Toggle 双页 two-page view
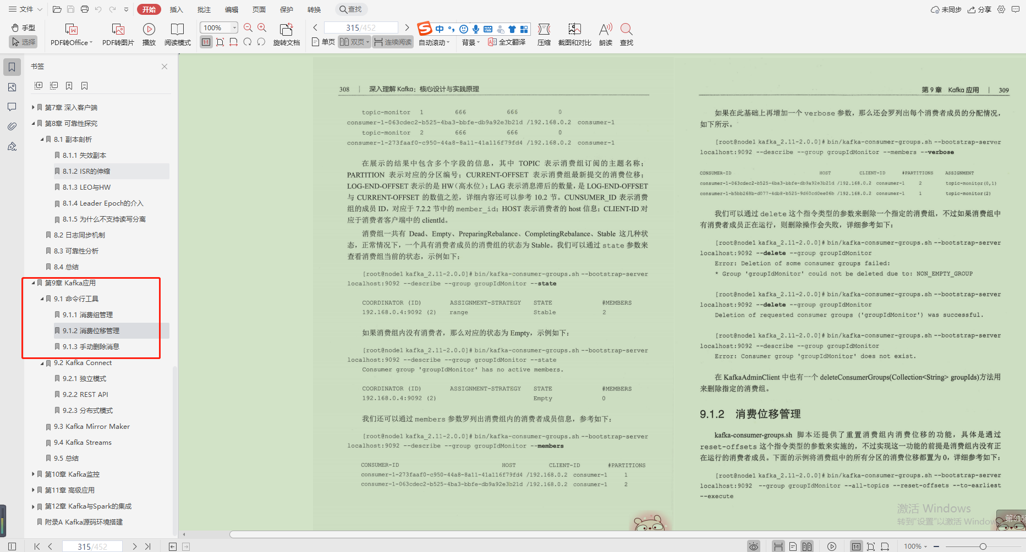Image resolution: width=1026 pixels, height=552 pixels. (x=354, y=42)
